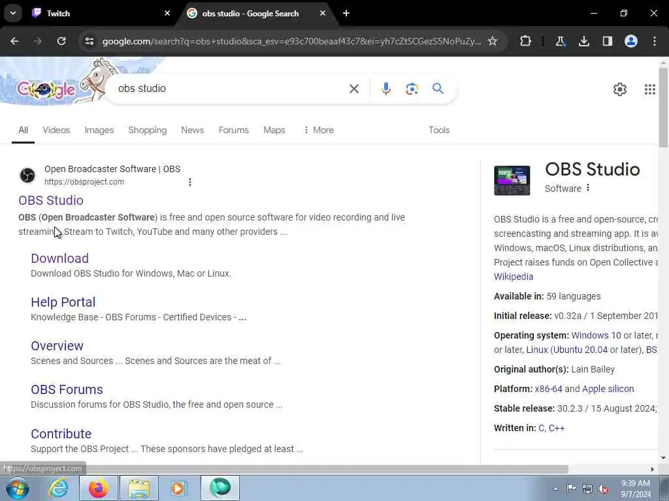Screen dimensions: 669x501
Task: Reload the page with the refresh icon
Action: pos(61,41)
